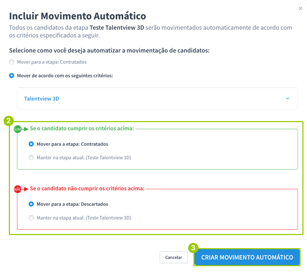Click CRIAR MOVIMENTO AUTOMÁTICO button

(247, 257)
